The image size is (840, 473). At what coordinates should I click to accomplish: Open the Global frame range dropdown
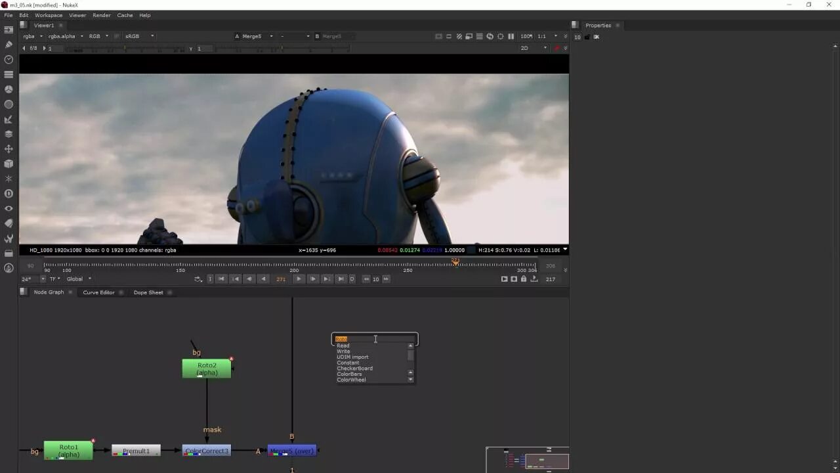[79, 279]
